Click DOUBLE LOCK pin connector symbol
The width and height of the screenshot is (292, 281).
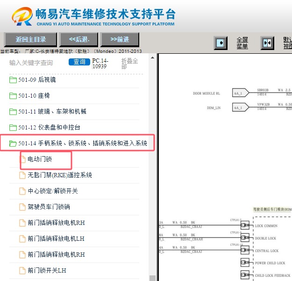(x=245, y=238)
